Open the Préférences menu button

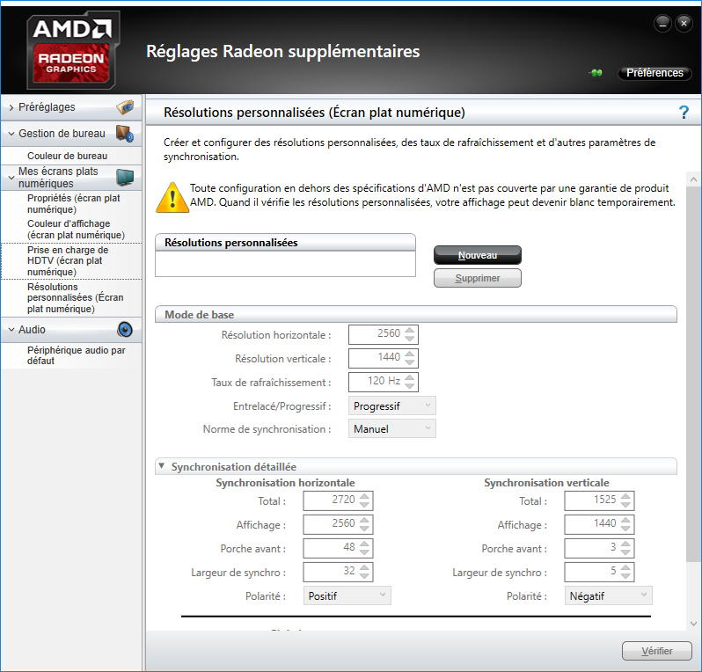(x=654, y=74)
